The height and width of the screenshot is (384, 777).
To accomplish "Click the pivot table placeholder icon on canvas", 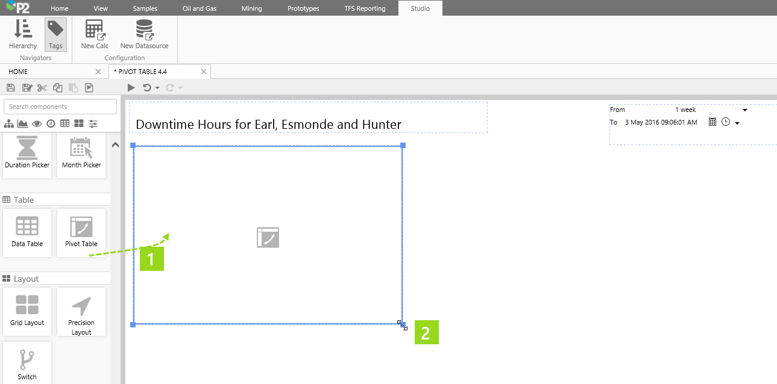I will pos(268,237).
